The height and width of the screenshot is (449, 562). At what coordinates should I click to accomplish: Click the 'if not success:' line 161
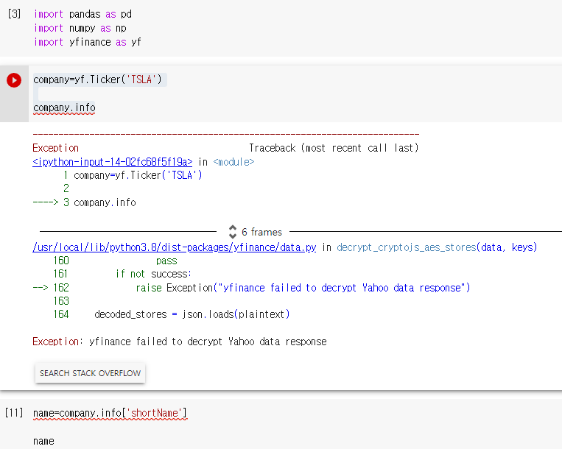153,274
